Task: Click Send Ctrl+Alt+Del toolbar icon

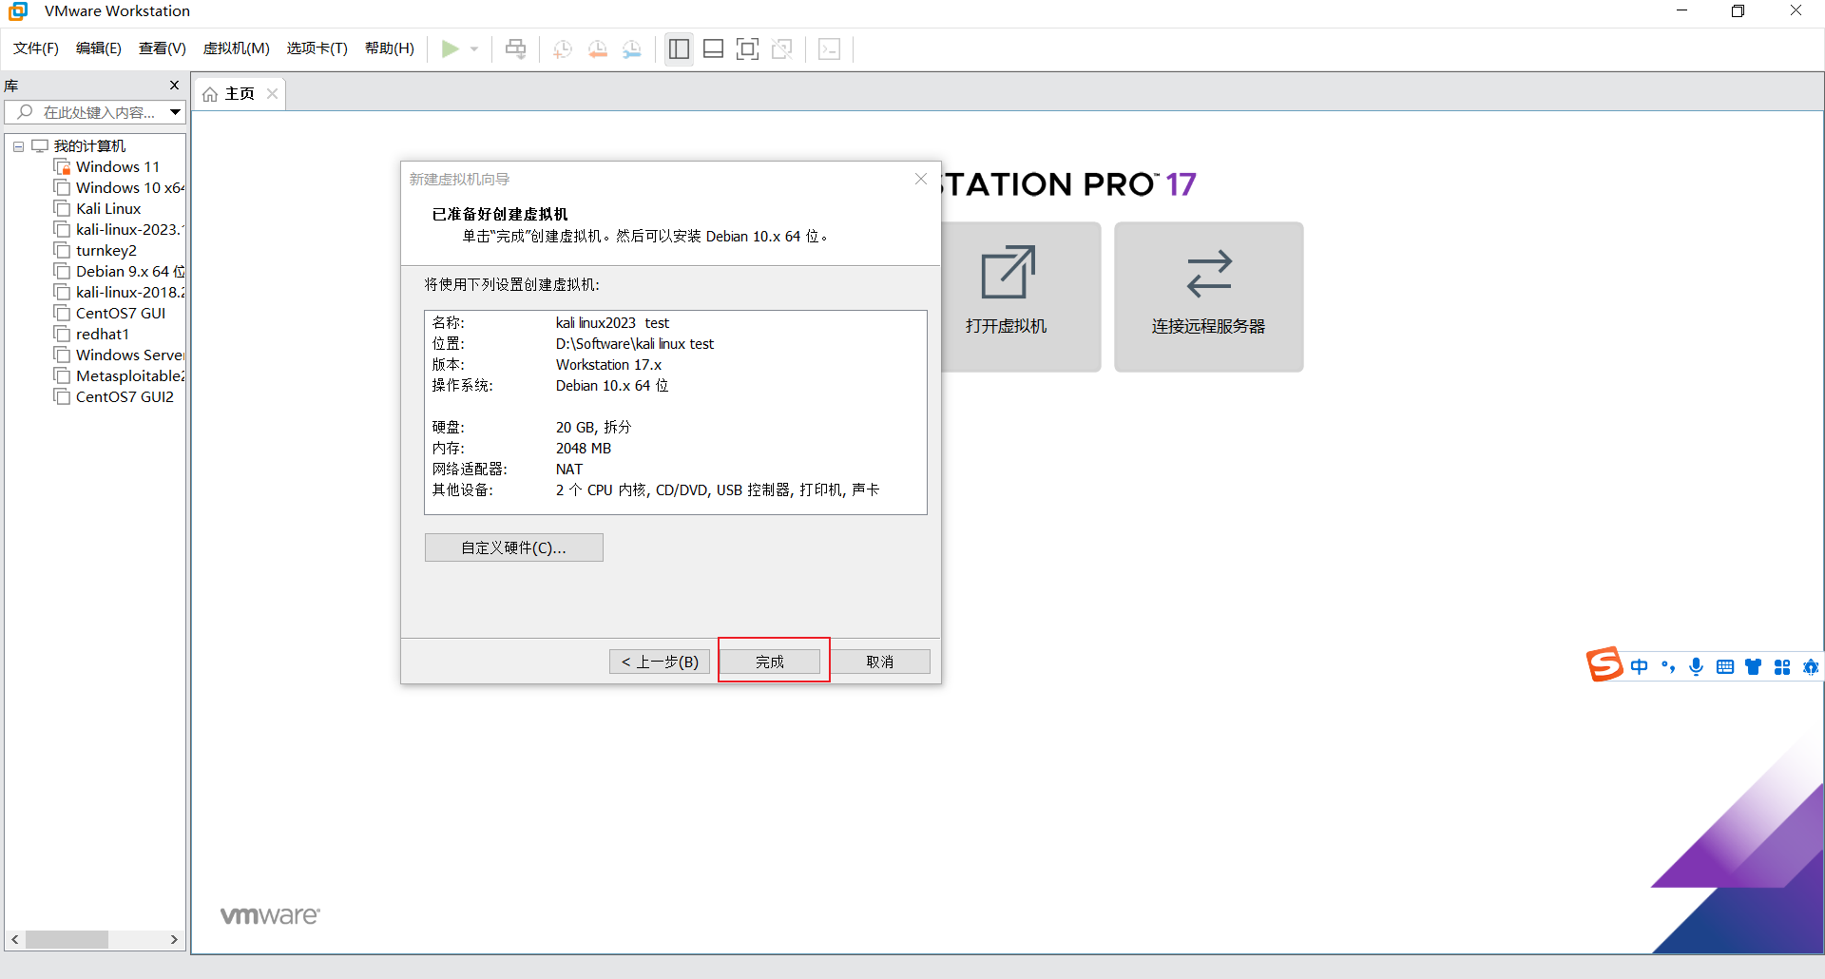Action: click(515, 48)
